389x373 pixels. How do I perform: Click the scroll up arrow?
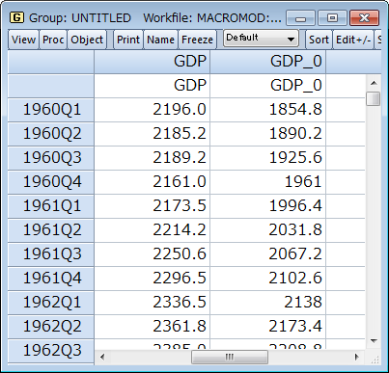click(x=374, y=83)
